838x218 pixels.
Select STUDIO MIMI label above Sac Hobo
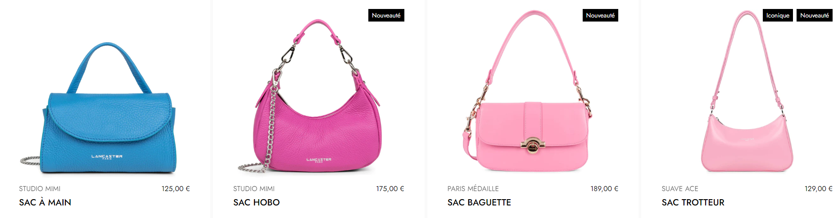click(x=254, y=189)
